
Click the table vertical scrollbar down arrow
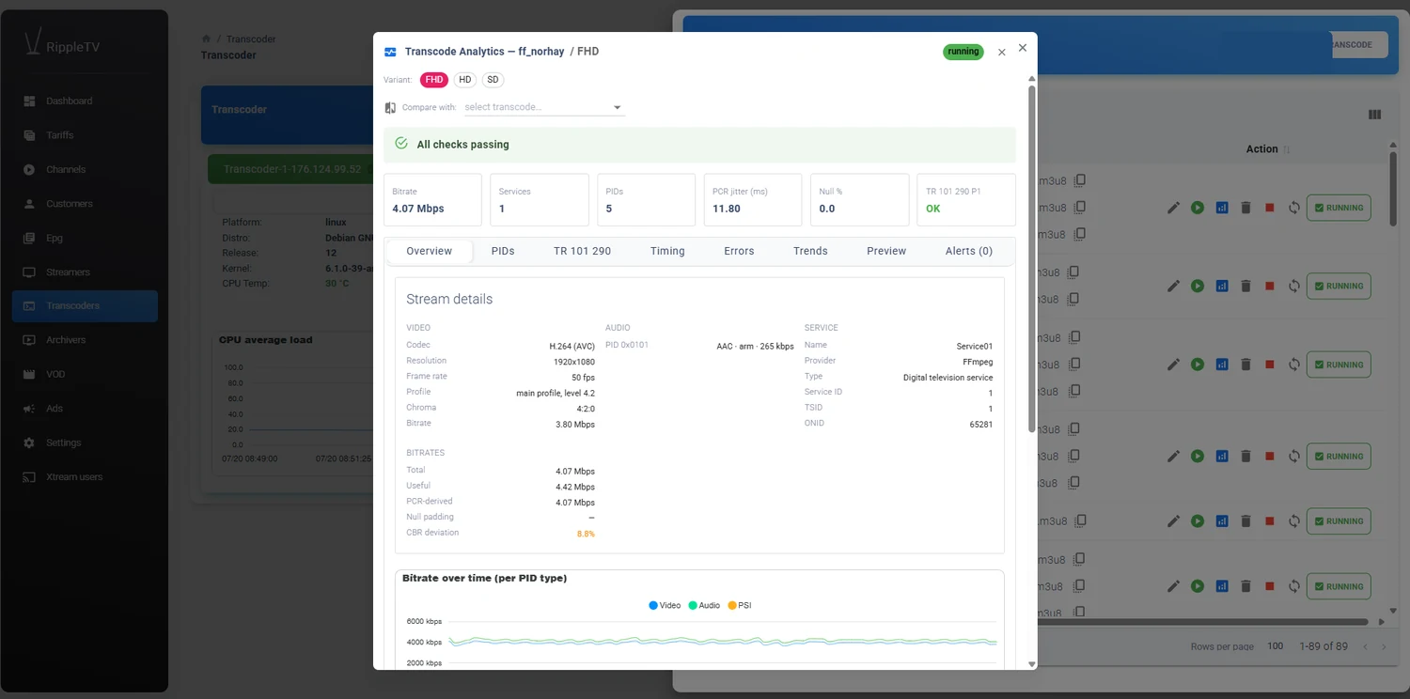pyautogui.click(x=1393, y=609)
